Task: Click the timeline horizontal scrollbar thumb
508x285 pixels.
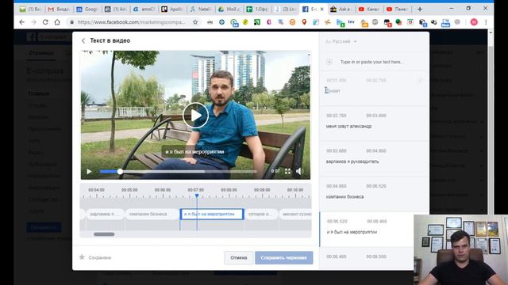Action: (x=104, y=234)
